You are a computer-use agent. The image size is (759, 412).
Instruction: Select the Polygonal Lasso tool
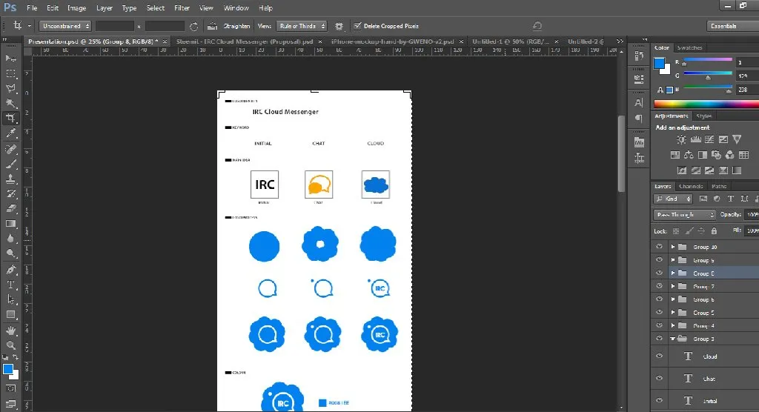tap(10, 89)
